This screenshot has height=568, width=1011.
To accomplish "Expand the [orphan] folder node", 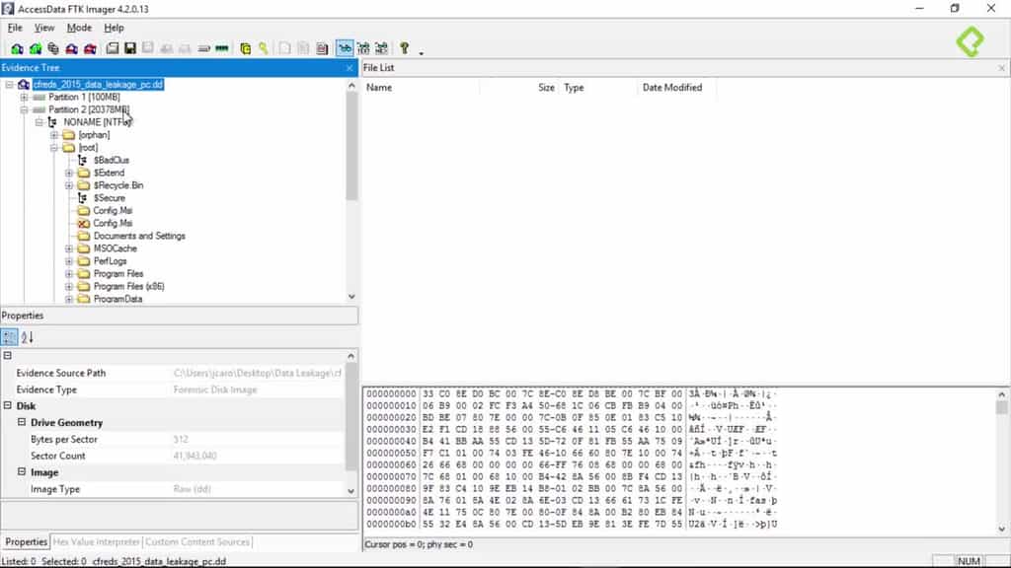I will click(x=54, y=135).
